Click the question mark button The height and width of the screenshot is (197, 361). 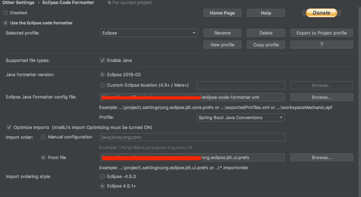pos(322,45)
